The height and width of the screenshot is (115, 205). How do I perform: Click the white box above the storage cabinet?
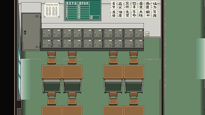point(31,7)
